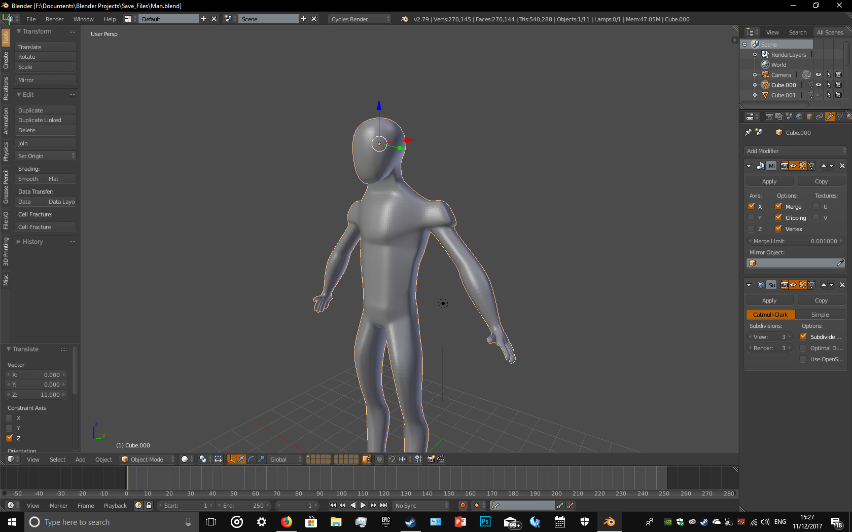
Task: Copy the Subsurf modifier
Action: [x=822, y=300]
